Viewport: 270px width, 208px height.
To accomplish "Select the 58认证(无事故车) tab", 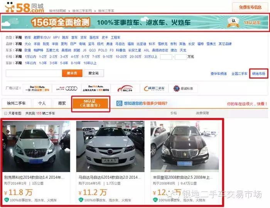I will click(x=90, y=103).
